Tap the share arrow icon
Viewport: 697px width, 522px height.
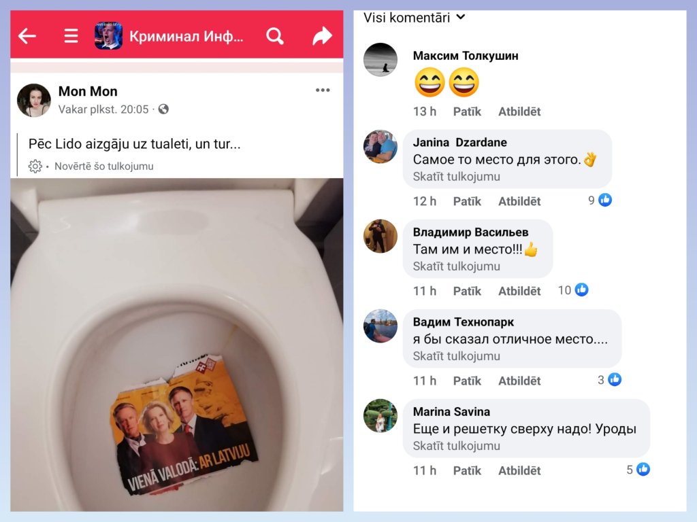pyautogui.click(x=322, y=36)
